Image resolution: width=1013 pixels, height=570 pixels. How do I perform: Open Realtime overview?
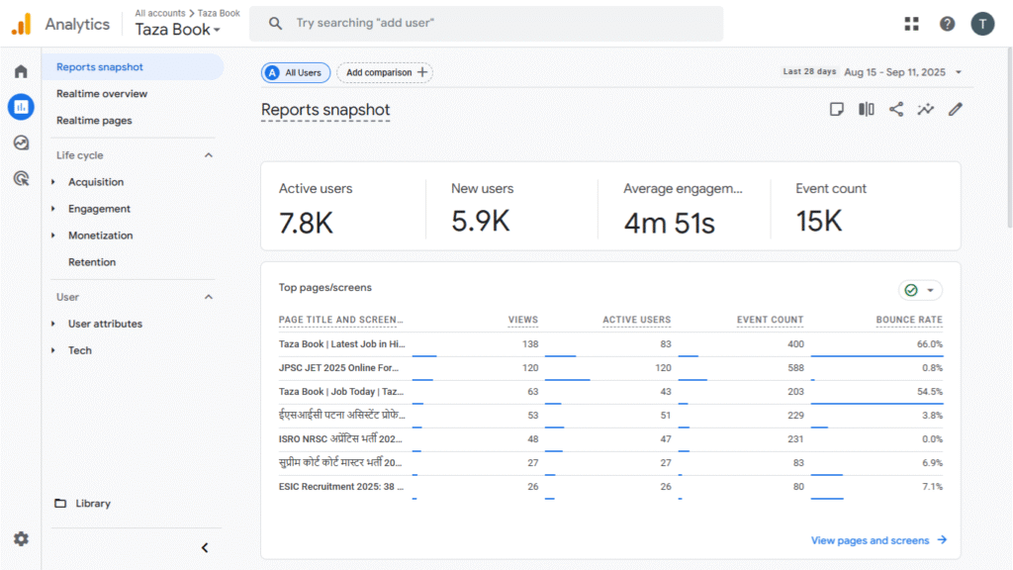[x=102, y=94]
